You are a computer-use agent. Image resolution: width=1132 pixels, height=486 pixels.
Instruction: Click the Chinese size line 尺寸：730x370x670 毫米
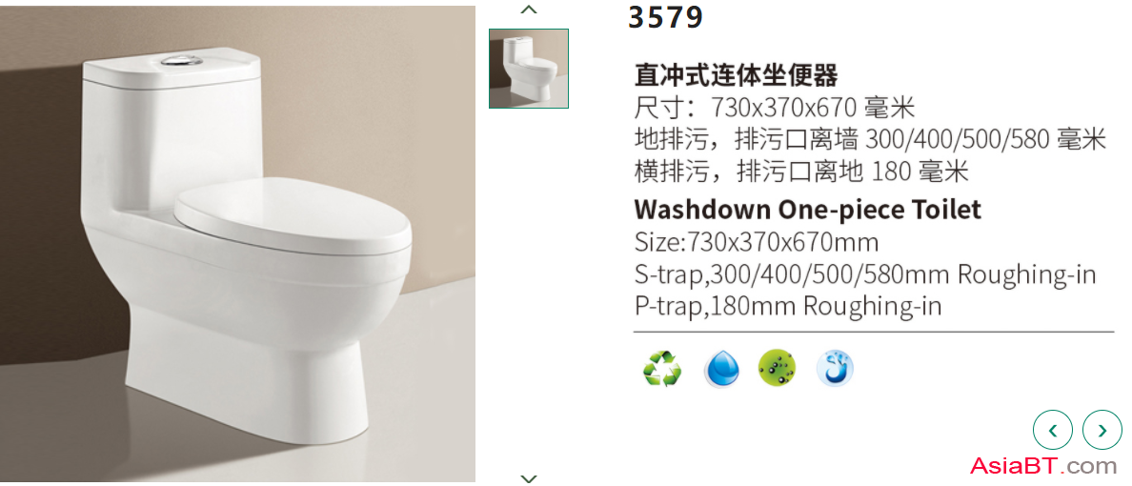click(775, 108)
